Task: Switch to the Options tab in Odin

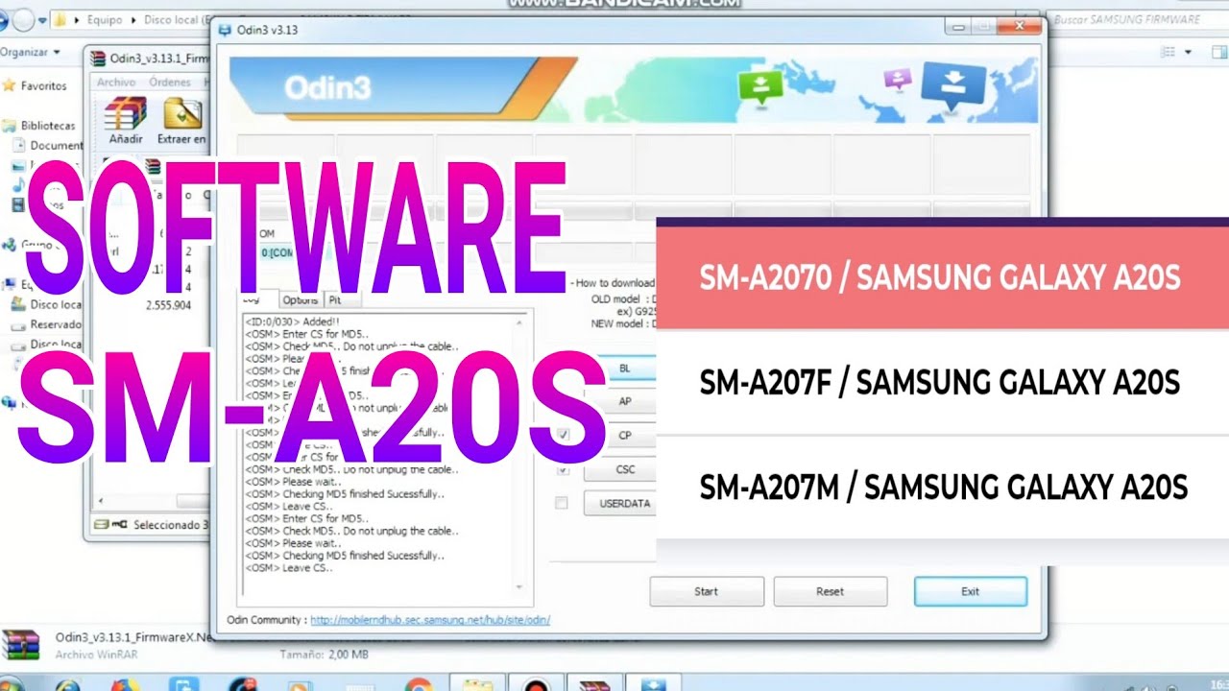Action: coord(301,299)
